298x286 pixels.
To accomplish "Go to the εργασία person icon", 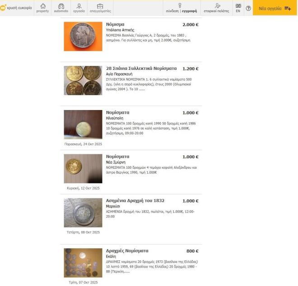I will [79, 6].
